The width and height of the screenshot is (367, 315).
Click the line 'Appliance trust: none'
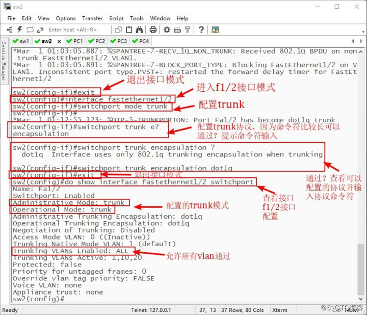[58, 292]
